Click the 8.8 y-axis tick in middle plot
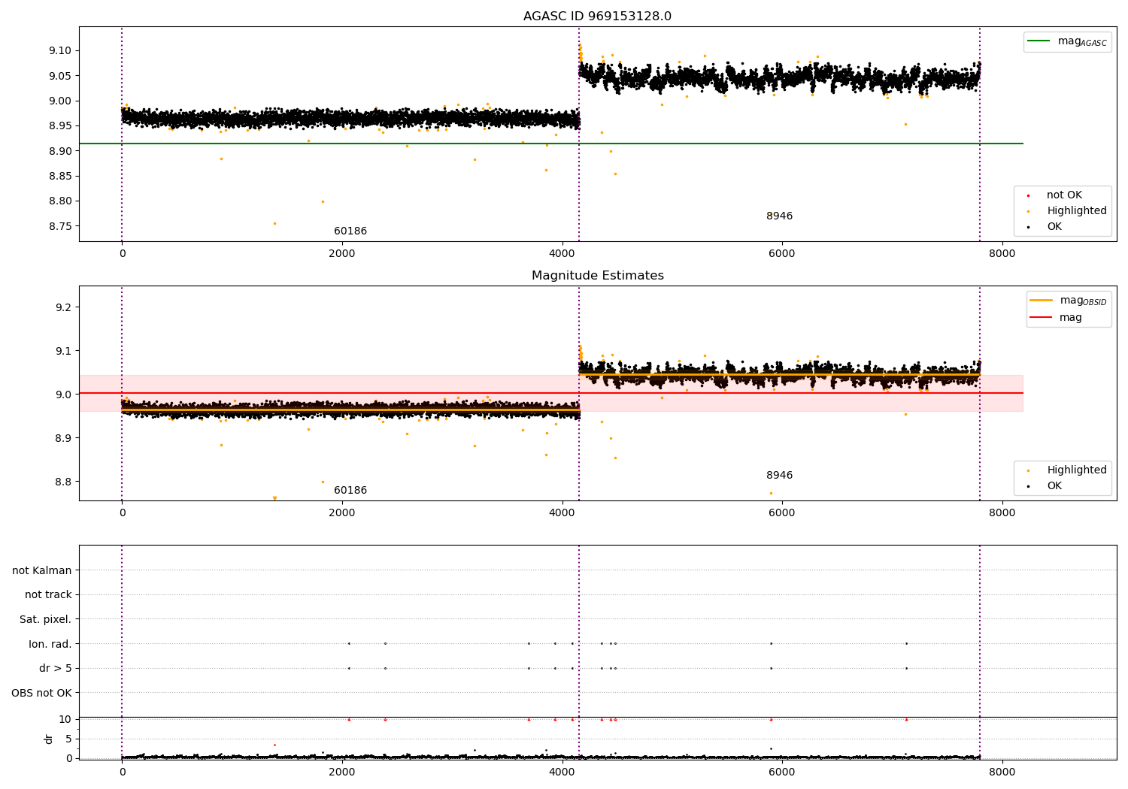The width and height of the screenshot is (1128, 789). (x=63, y=482)
